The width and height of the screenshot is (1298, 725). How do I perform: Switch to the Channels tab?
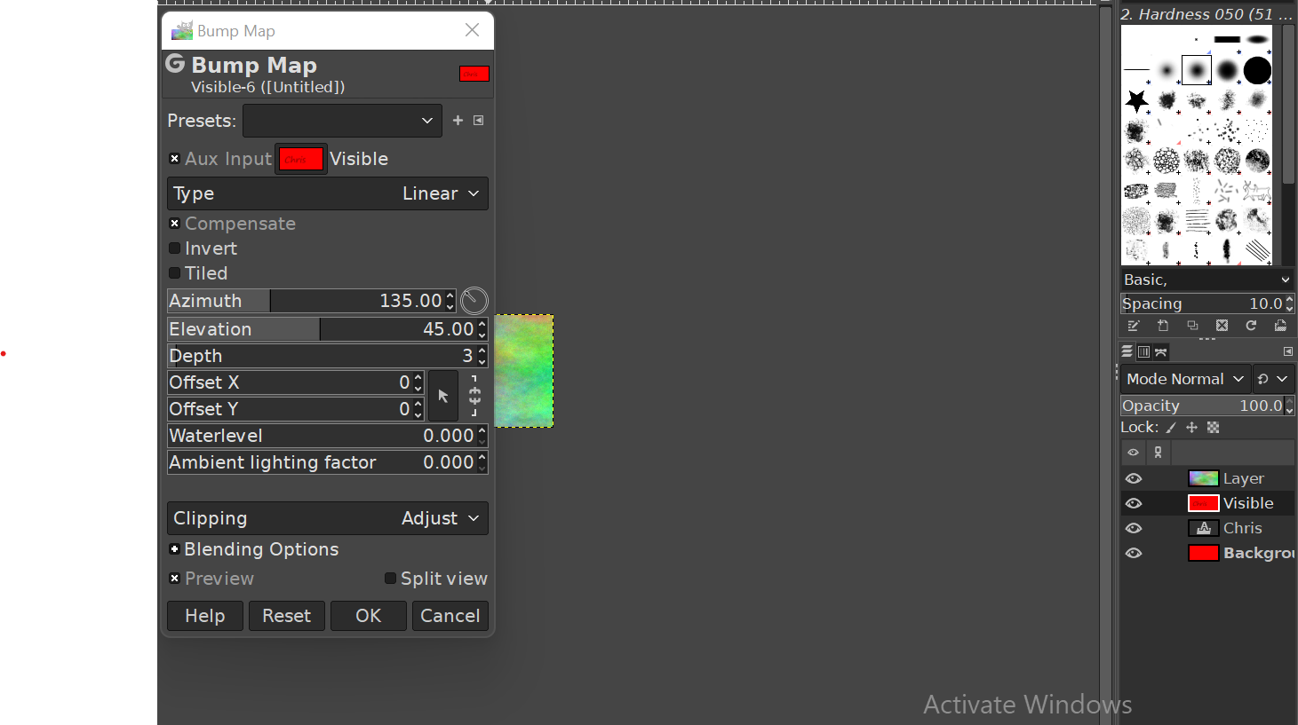[1144, 352]
